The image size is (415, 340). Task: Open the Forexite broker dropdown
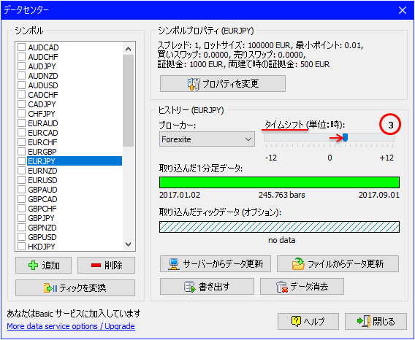click(x=207, y=139)
